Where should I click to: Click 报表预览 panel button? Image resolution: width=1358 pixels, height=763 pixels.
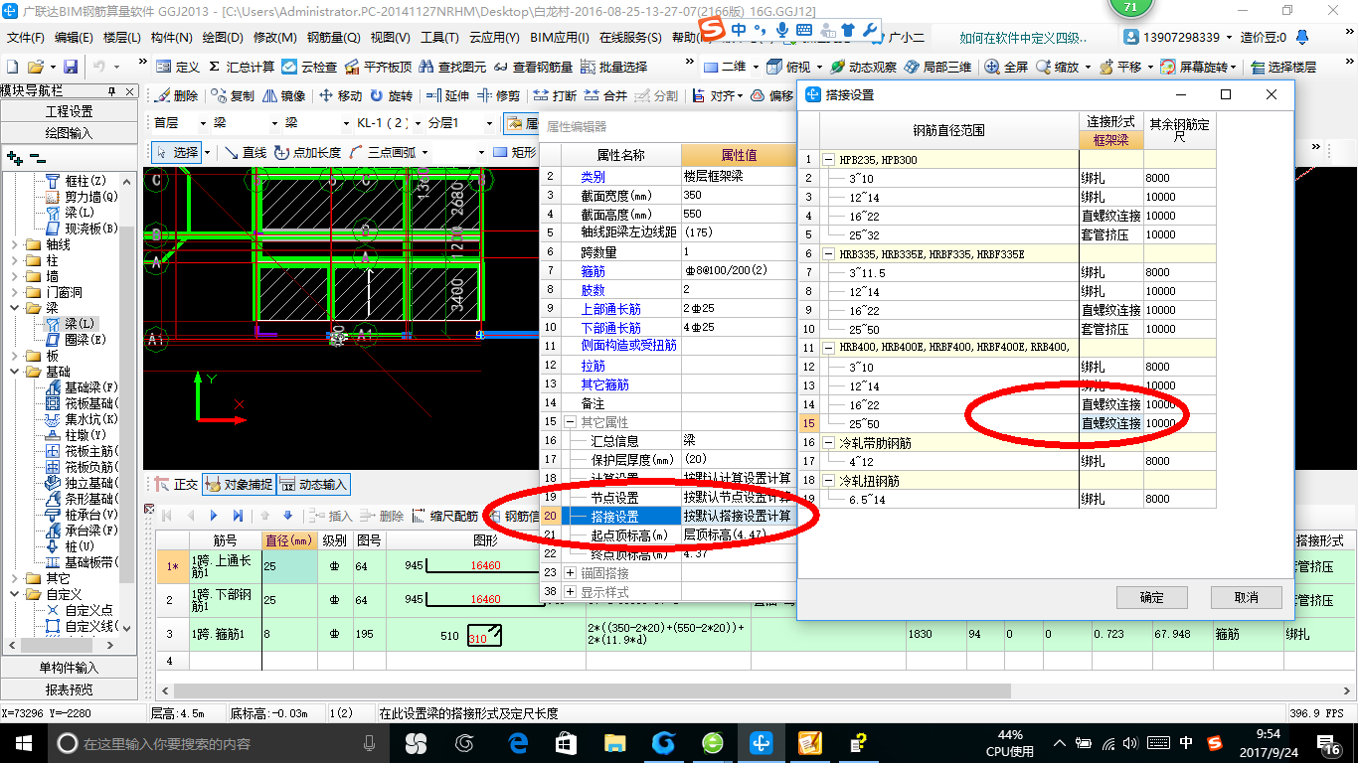pyautogui.click(x=70, y=689)
